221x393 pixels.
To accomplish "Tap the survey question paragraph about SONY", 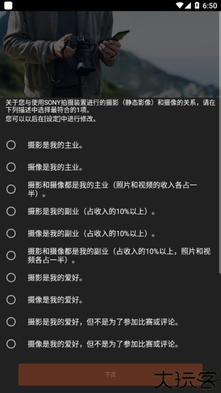I will coord(110,111).
